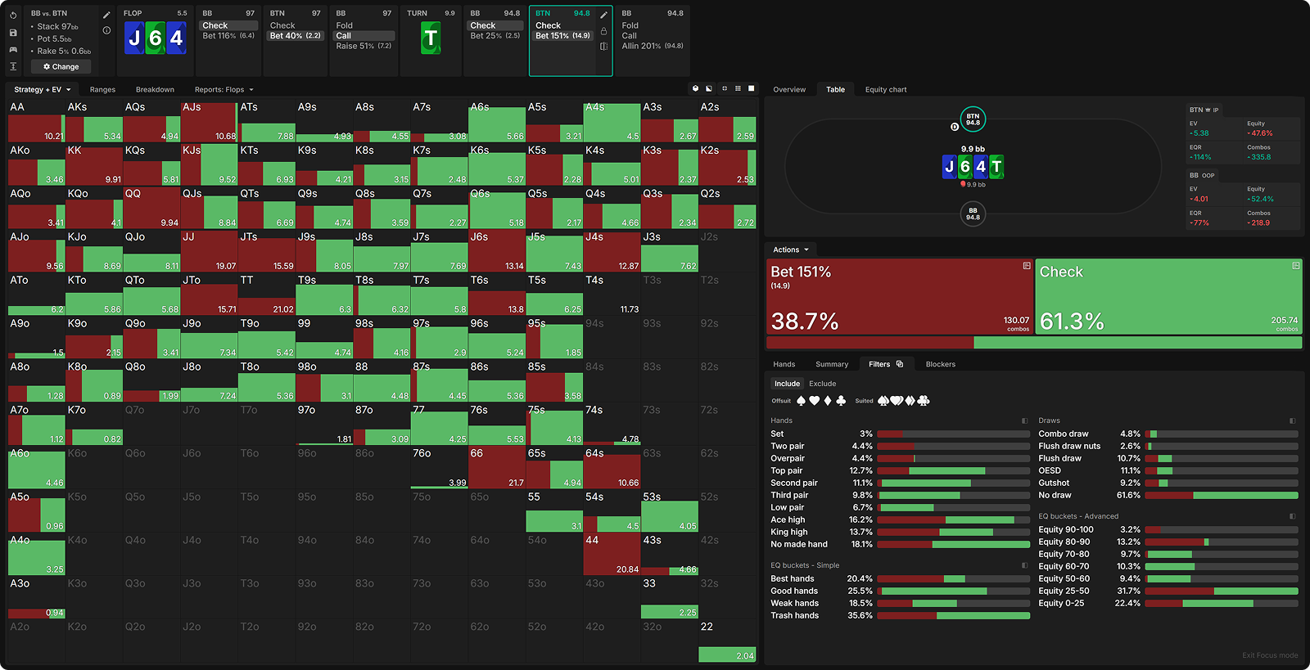Switch to the Equity chart tab
1310x670 pixels.
point(885,90)
